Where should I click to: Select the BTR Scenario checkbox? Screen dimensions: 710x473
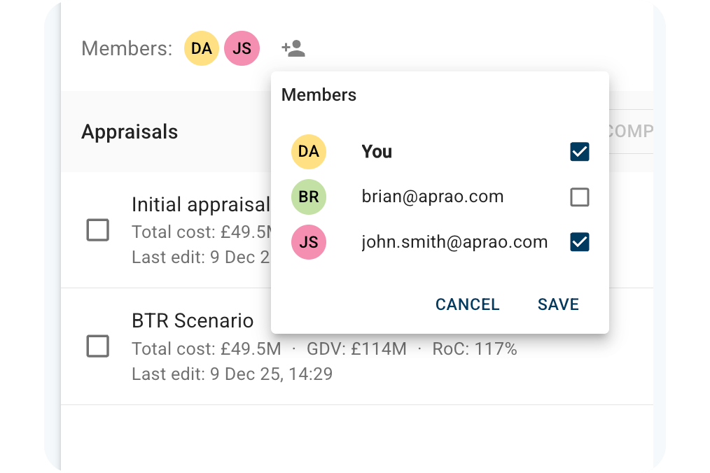point(97,346)
